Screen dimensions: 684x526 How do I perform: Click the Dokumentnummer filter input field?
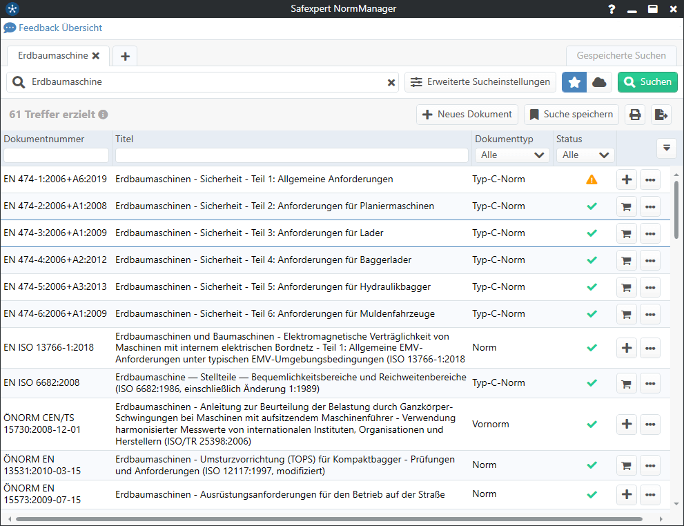click(56, 155)
